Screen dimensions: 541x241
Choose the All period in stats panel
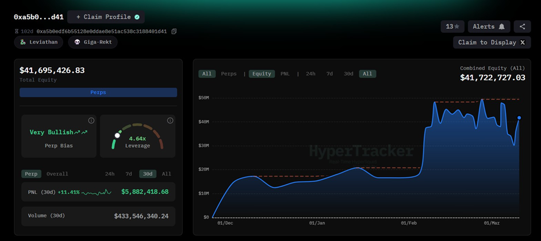coord(166,174)
